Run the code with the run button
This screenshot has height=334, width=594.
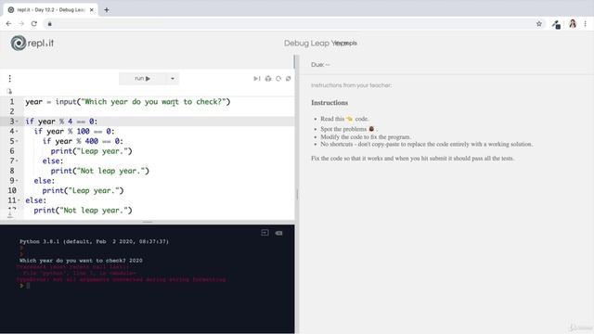coord(142,78)
